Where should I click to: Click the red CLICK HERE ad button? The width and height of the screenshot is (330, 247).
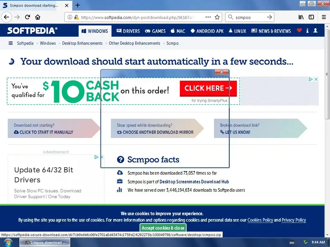(208, 88)
